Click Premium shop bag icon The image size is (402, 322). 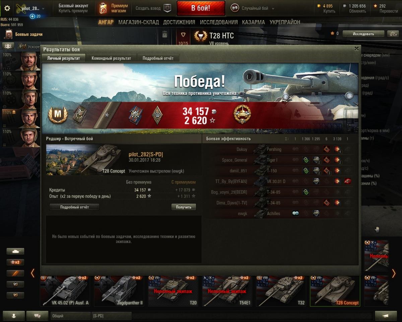coord(104,8)
